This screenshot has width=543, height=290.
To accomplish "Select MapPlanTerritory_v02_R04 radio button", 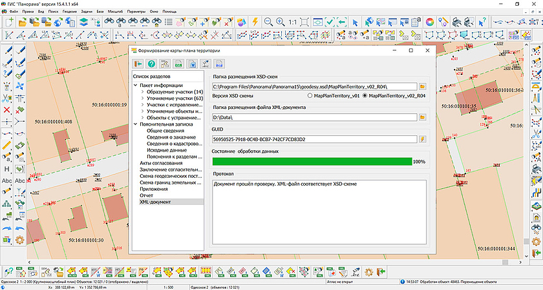I will pyautogui.click(x=365, y=95).
